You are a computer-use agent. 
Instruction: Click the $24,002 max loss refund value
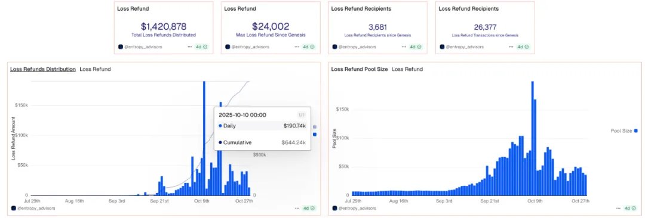[x=271, y=27]
